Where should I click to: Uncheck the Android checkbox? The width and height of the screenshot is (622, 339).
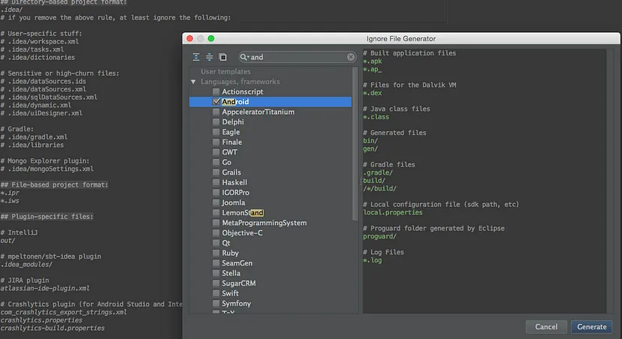coord(216,102)
